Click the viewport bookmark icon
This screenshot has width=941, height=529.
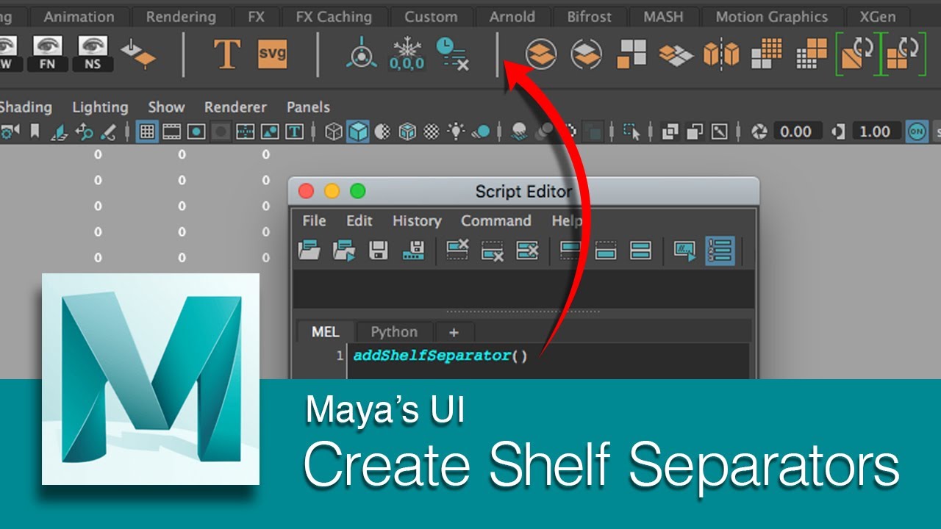coord(35,132)
